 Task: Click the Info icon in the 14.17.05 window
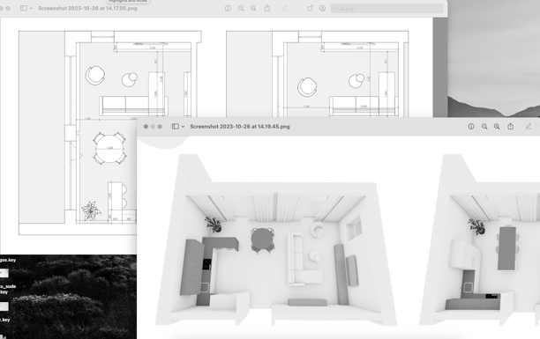pos(228,8)
